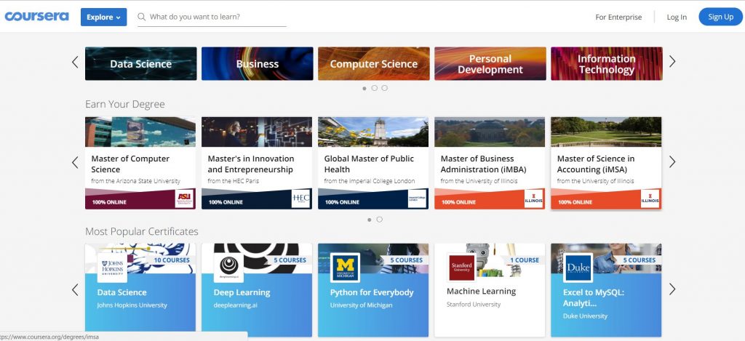Click the Sign Up button
Image resolution: width=745 pixels, height=341 pixels.
[721, 17]
